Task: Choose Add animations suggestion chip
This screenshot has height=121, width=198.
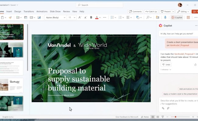Action: point(188,89)
